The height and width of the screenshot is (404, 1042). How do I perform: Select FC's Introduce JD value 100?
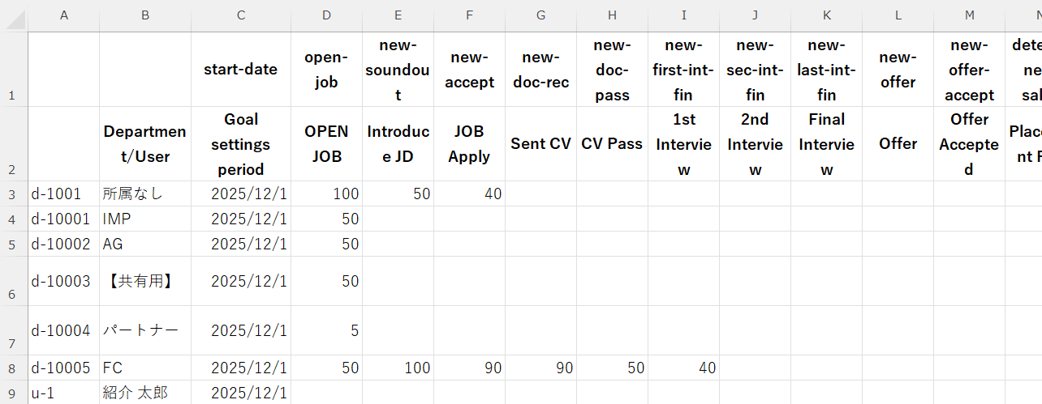398,368
